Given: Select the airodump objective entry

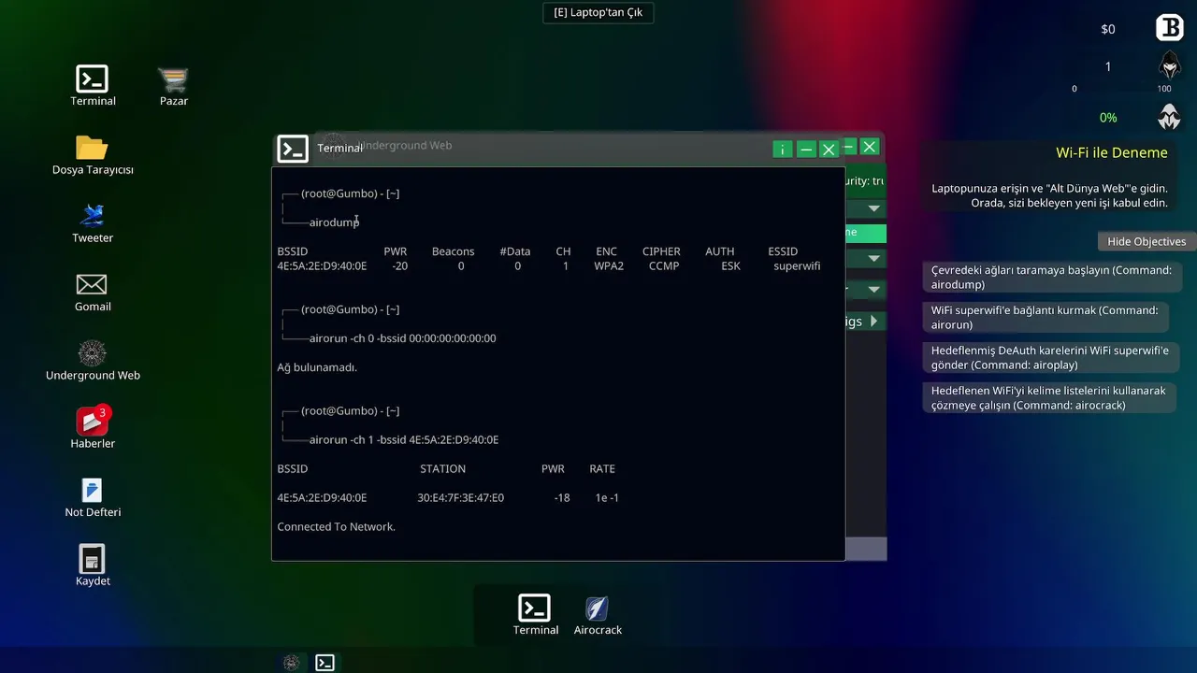Looking at the screenshot, I should (1051, 277).
